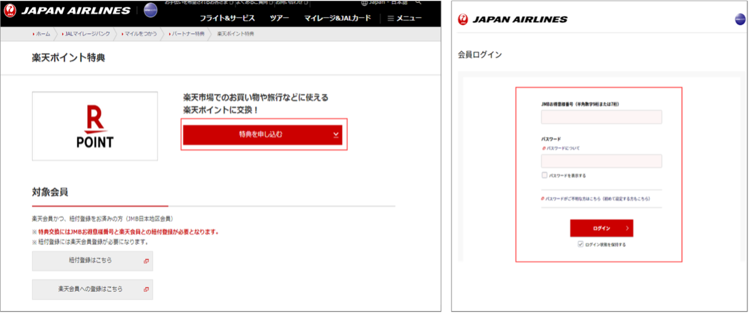This screenshot has width=750, height=314.
Task: Click the oneworld logo on the login page
Action: (x=740, y=20)
